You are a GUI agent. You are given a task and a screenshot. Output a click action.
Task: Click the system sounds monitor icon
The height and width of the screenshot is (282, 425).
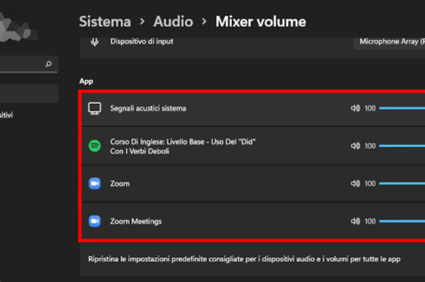(94, 108)
